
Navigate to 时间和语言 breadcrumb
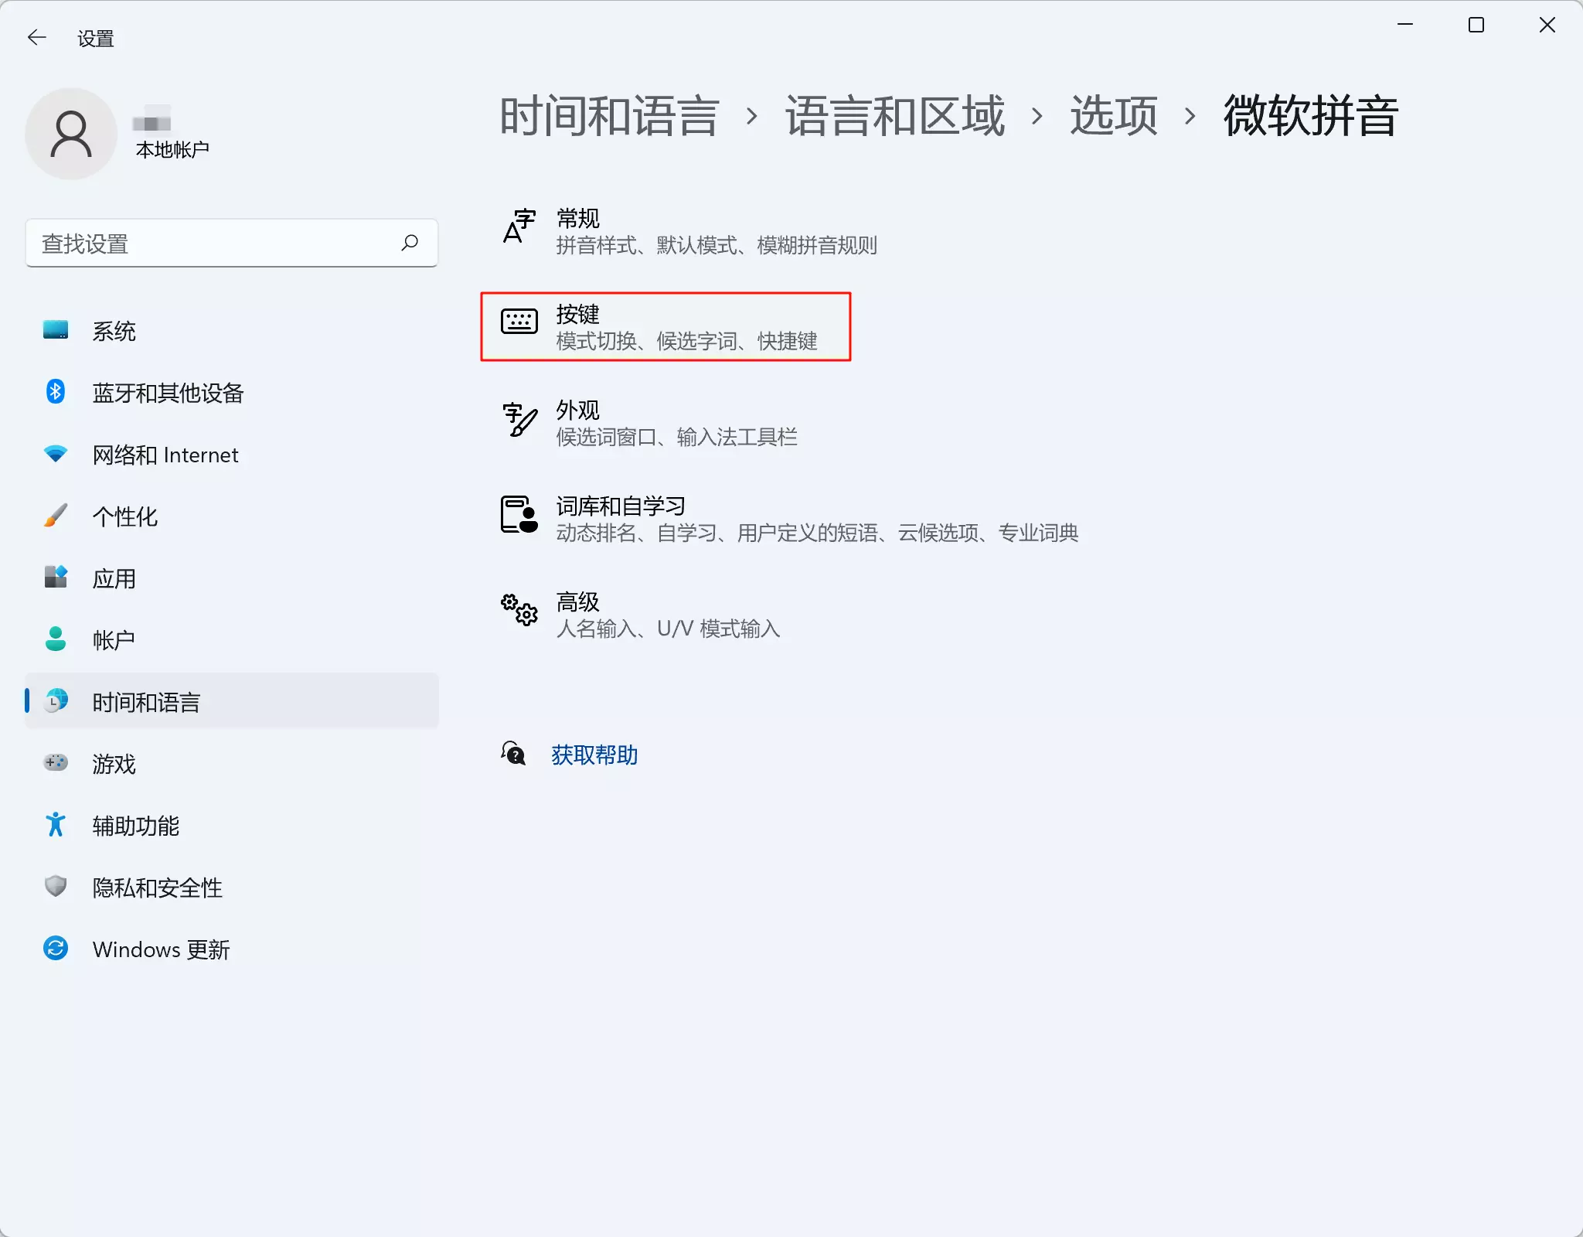pos(609,116)
